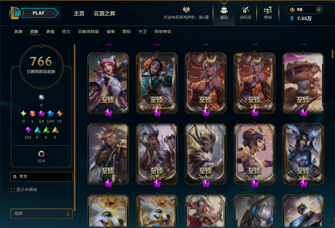Open the Noxus event icon
Viewport: 335px width, 228px height.
tap(186, 9)
